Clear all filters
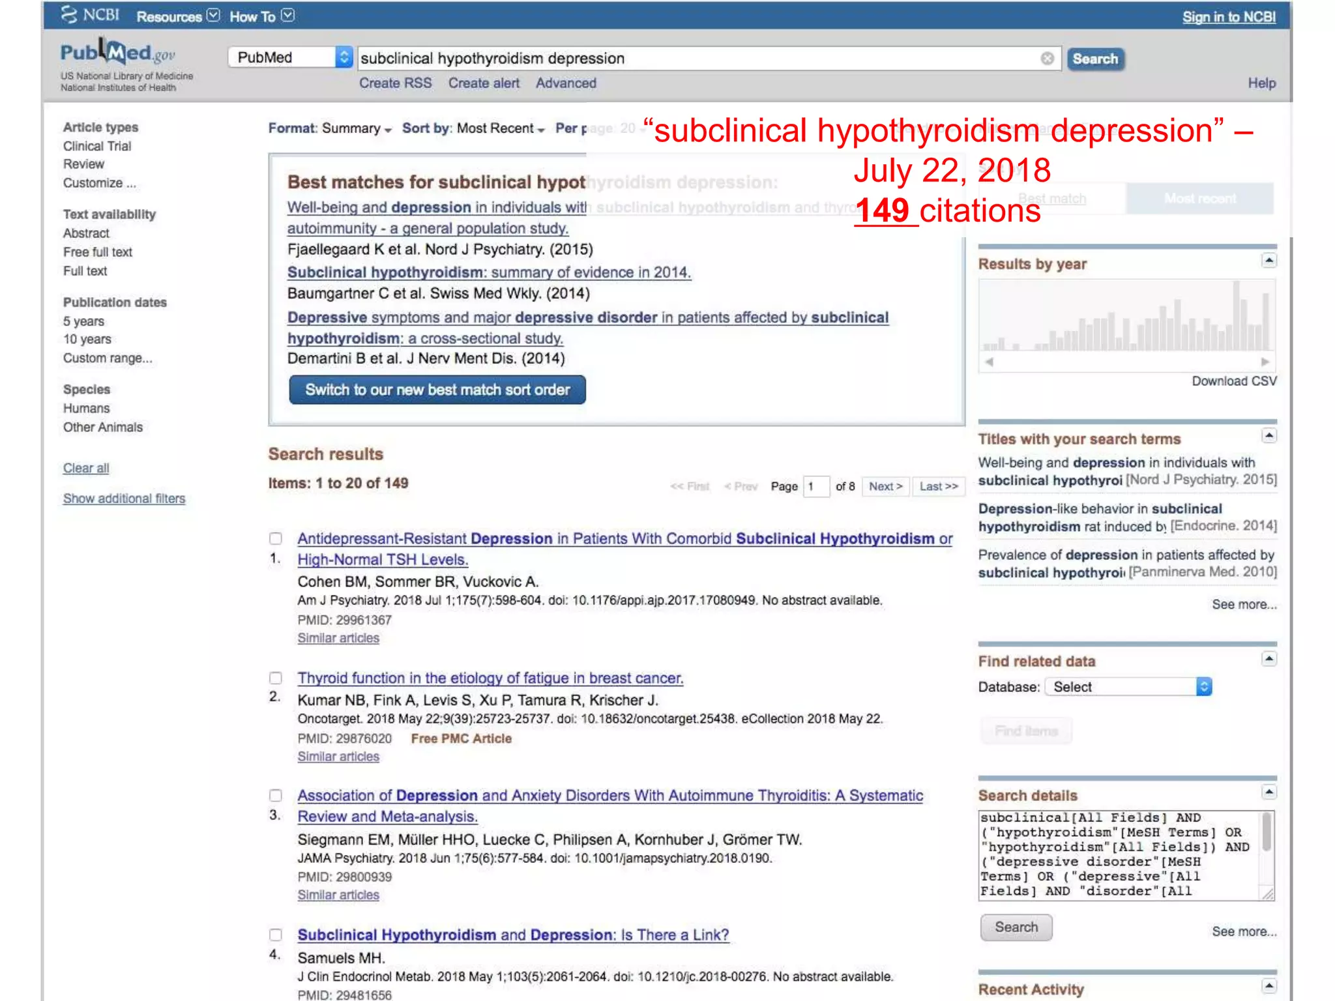The width and height of the screenshot is (1335, 1001). coord(86,468)
